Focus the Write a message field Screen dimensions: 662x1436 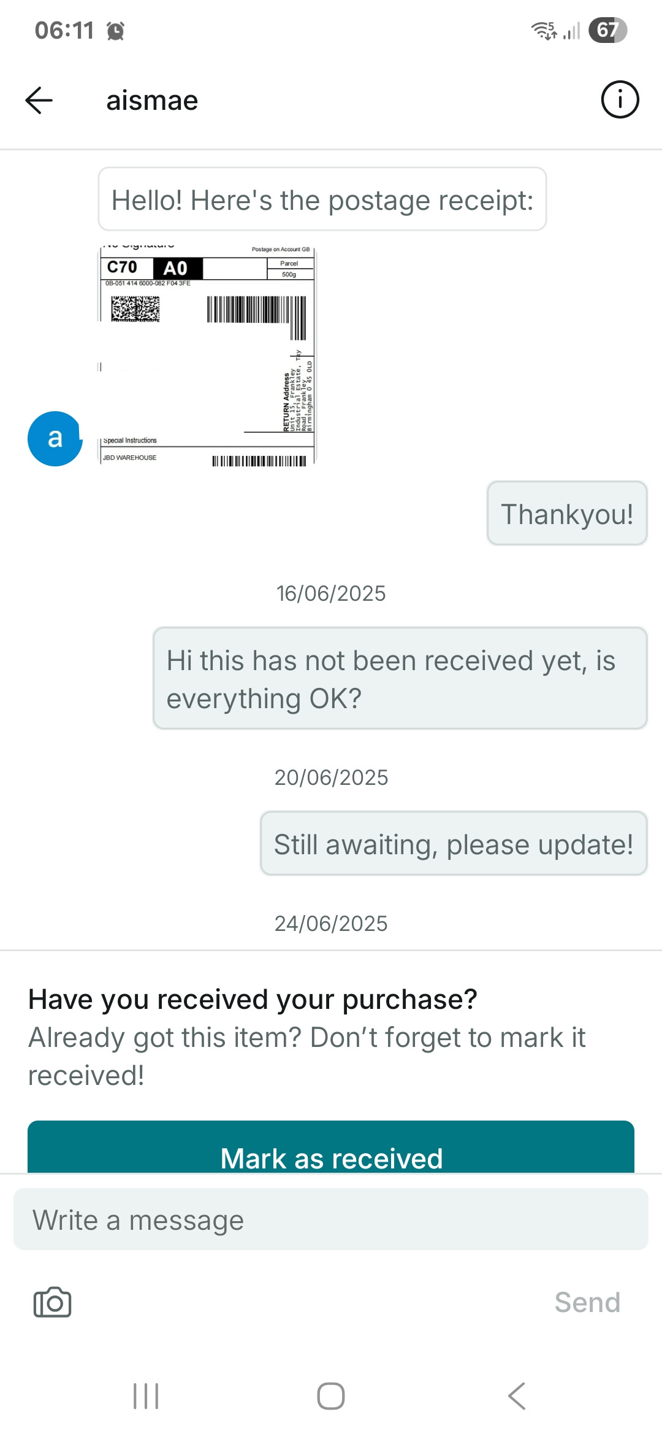[331, 1219]
